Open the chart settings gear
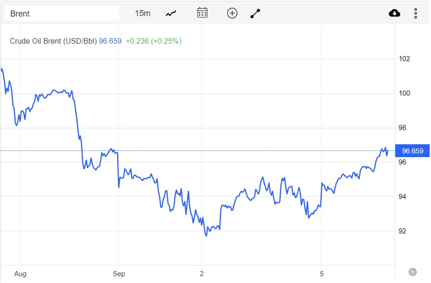The image size is (431, 283). pyautogui.click(x=412, y=272)
